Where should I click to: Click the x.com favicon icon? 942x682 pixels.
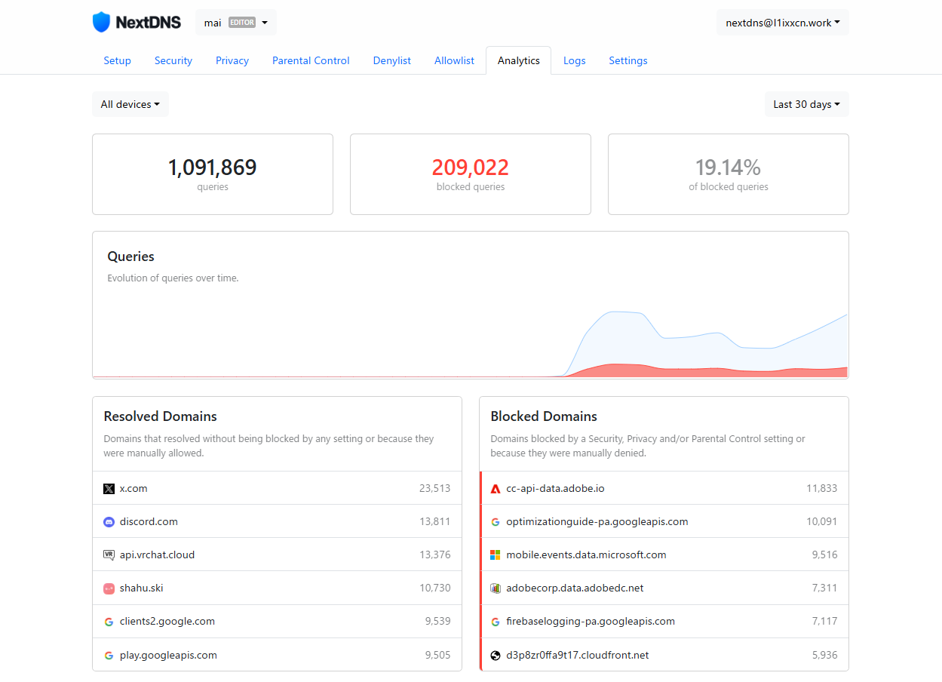[109, 489]
